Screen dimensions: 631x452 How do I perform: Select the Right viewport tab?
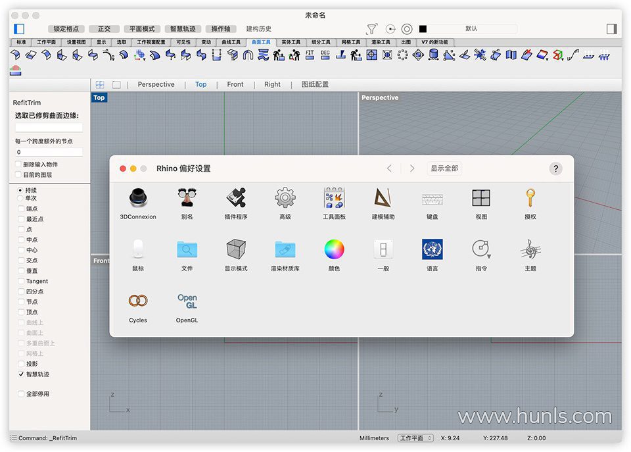pos(272,85)
